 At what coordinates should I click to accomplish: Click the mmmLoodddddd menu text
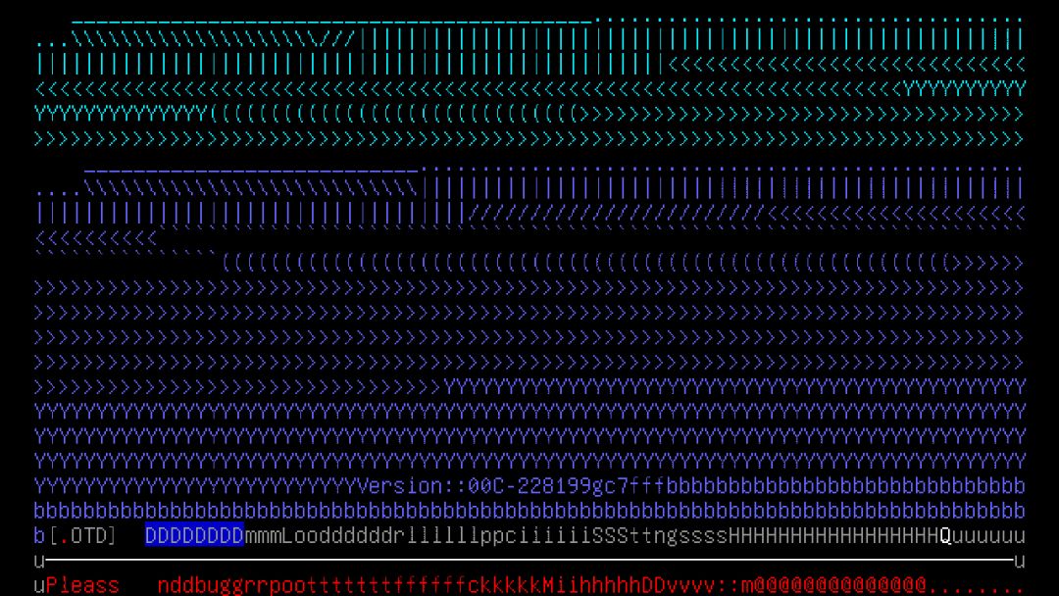point(318,536)
